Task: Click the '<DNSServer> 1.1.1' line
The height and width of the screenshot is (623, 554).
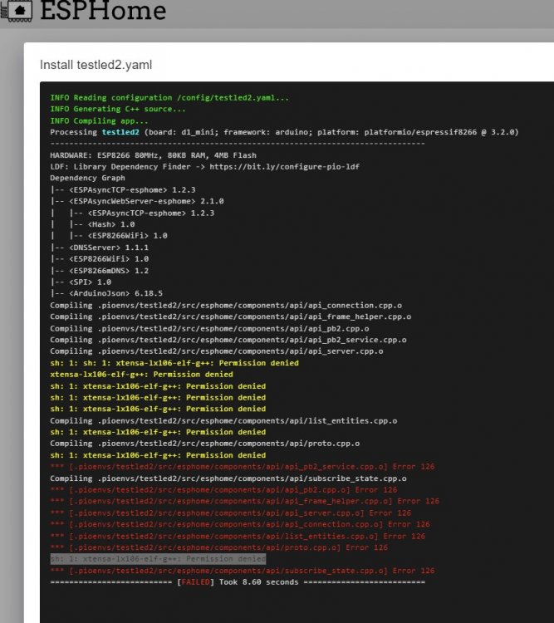Action: pos(100,248)
